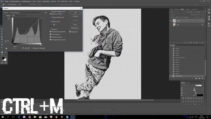Delete layer trash icon in Layers panel

click(x=202, y=43)
